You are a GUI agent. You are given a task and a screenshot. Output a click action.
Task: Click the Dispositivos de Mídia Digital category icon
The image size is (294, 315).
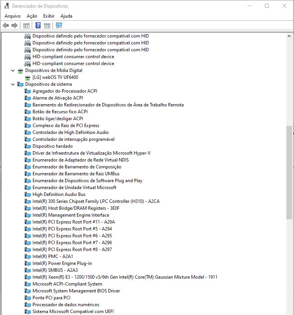20,71
